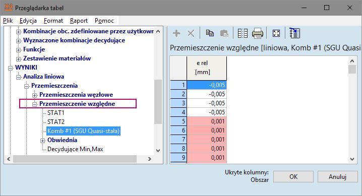Click tree panel scroll down arrow
Image resolution: width=362 pixels, height=196 pixels.
tap(158, 151)
